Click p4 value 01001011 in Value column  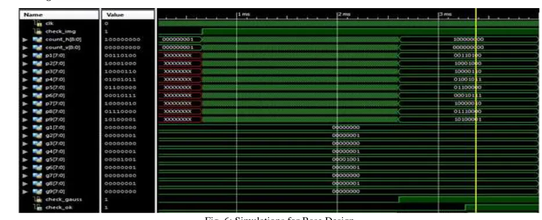point(121,80)
